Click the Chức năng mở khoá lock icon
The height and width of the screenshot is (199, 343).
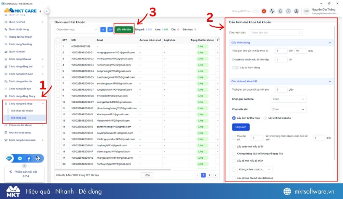(6, 103)
